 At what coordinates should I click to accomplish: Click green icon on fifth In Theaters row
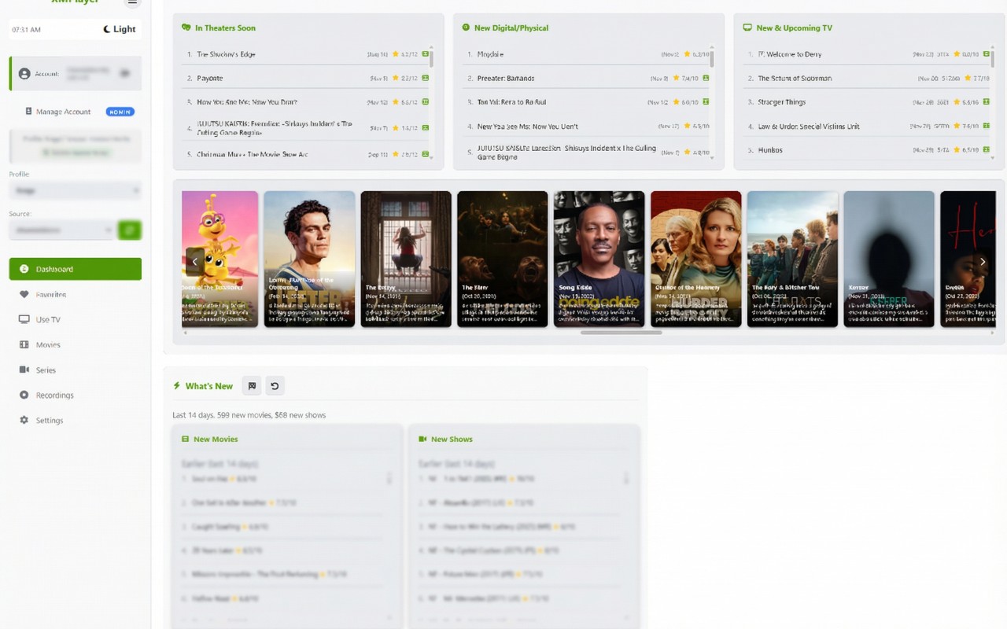[426, 154]
